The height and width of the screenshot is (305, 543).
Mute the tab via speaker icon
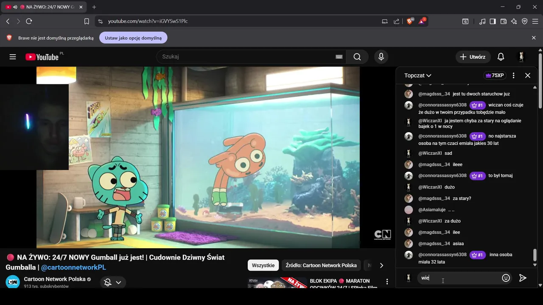15,7
